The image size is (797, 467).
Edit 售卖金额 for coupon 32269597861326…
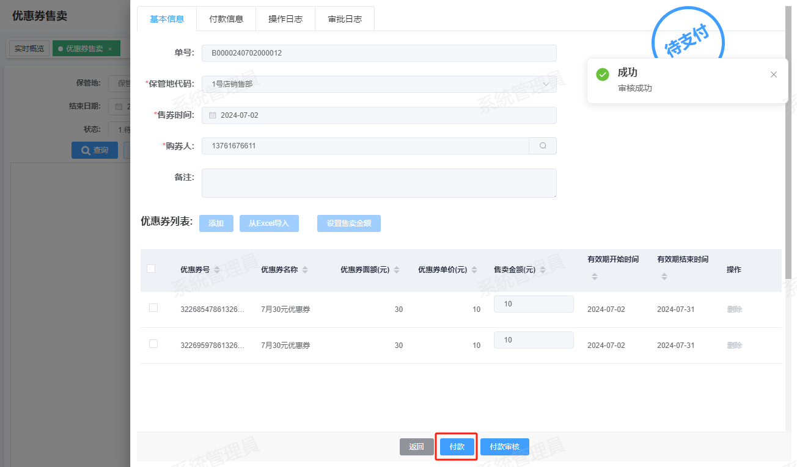[x=534, y=340]
